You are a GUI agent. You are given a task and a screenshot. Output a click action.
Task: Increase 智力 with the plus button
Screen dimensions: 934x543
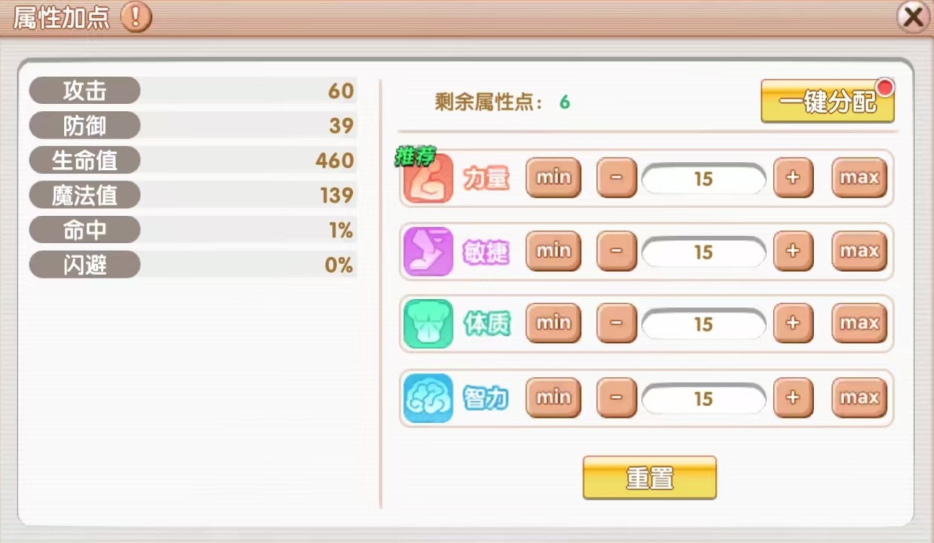[x=792, y=398]
